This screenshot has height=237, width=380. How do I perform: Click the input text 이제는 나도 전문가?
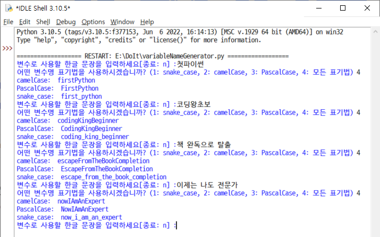(x=207, y=185)
